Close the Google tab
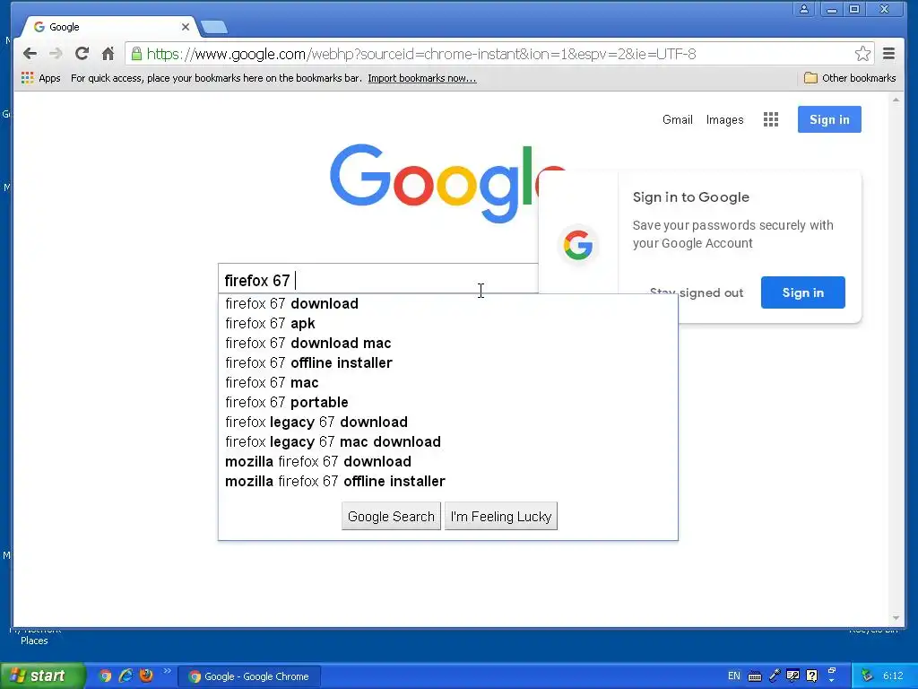This screenshot has width=918, height=689. pyautogui.click(x=185, y=27)
